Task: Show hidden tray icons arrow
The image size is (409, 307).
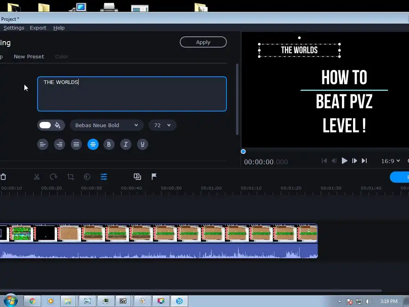Action: [340, 301]
